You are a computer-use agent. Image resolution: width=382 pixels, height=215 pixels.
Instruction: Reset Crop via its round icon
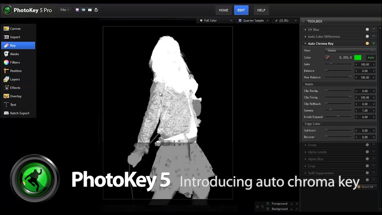tap(367, 166)
